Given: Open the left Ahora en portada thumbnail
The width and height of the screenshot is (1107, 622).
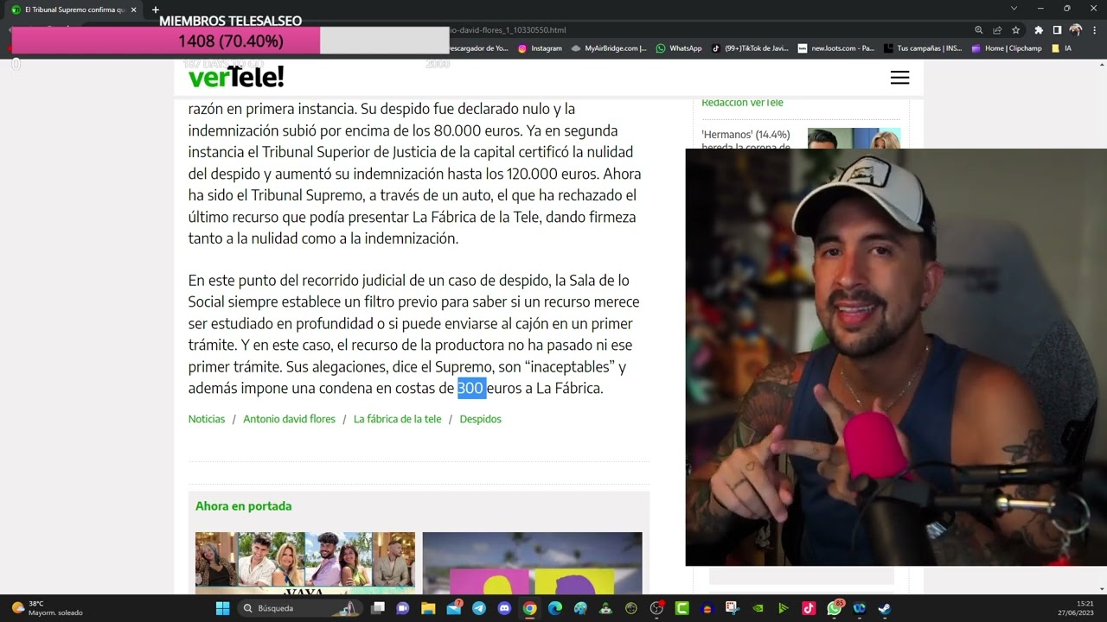Looking at the screenshot, I should (304, 562).
